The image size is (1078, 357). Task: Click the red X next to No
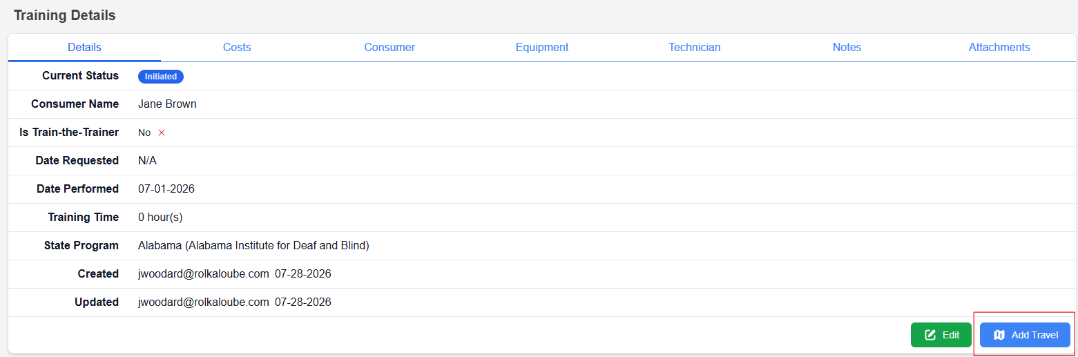[162, 133]
